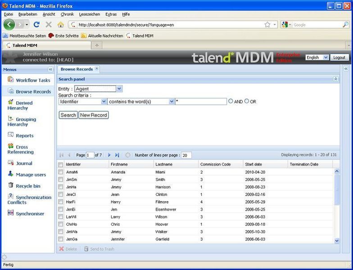Check the JimHa row checkbox
353x270 pixels.
[x=60, y=187]
